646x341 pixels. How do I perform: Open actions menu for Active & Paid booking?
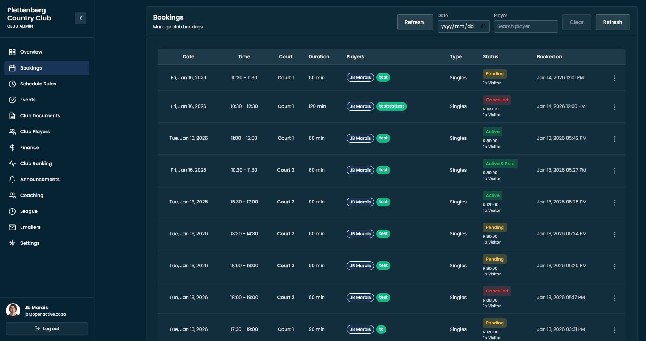click(615, 171)
